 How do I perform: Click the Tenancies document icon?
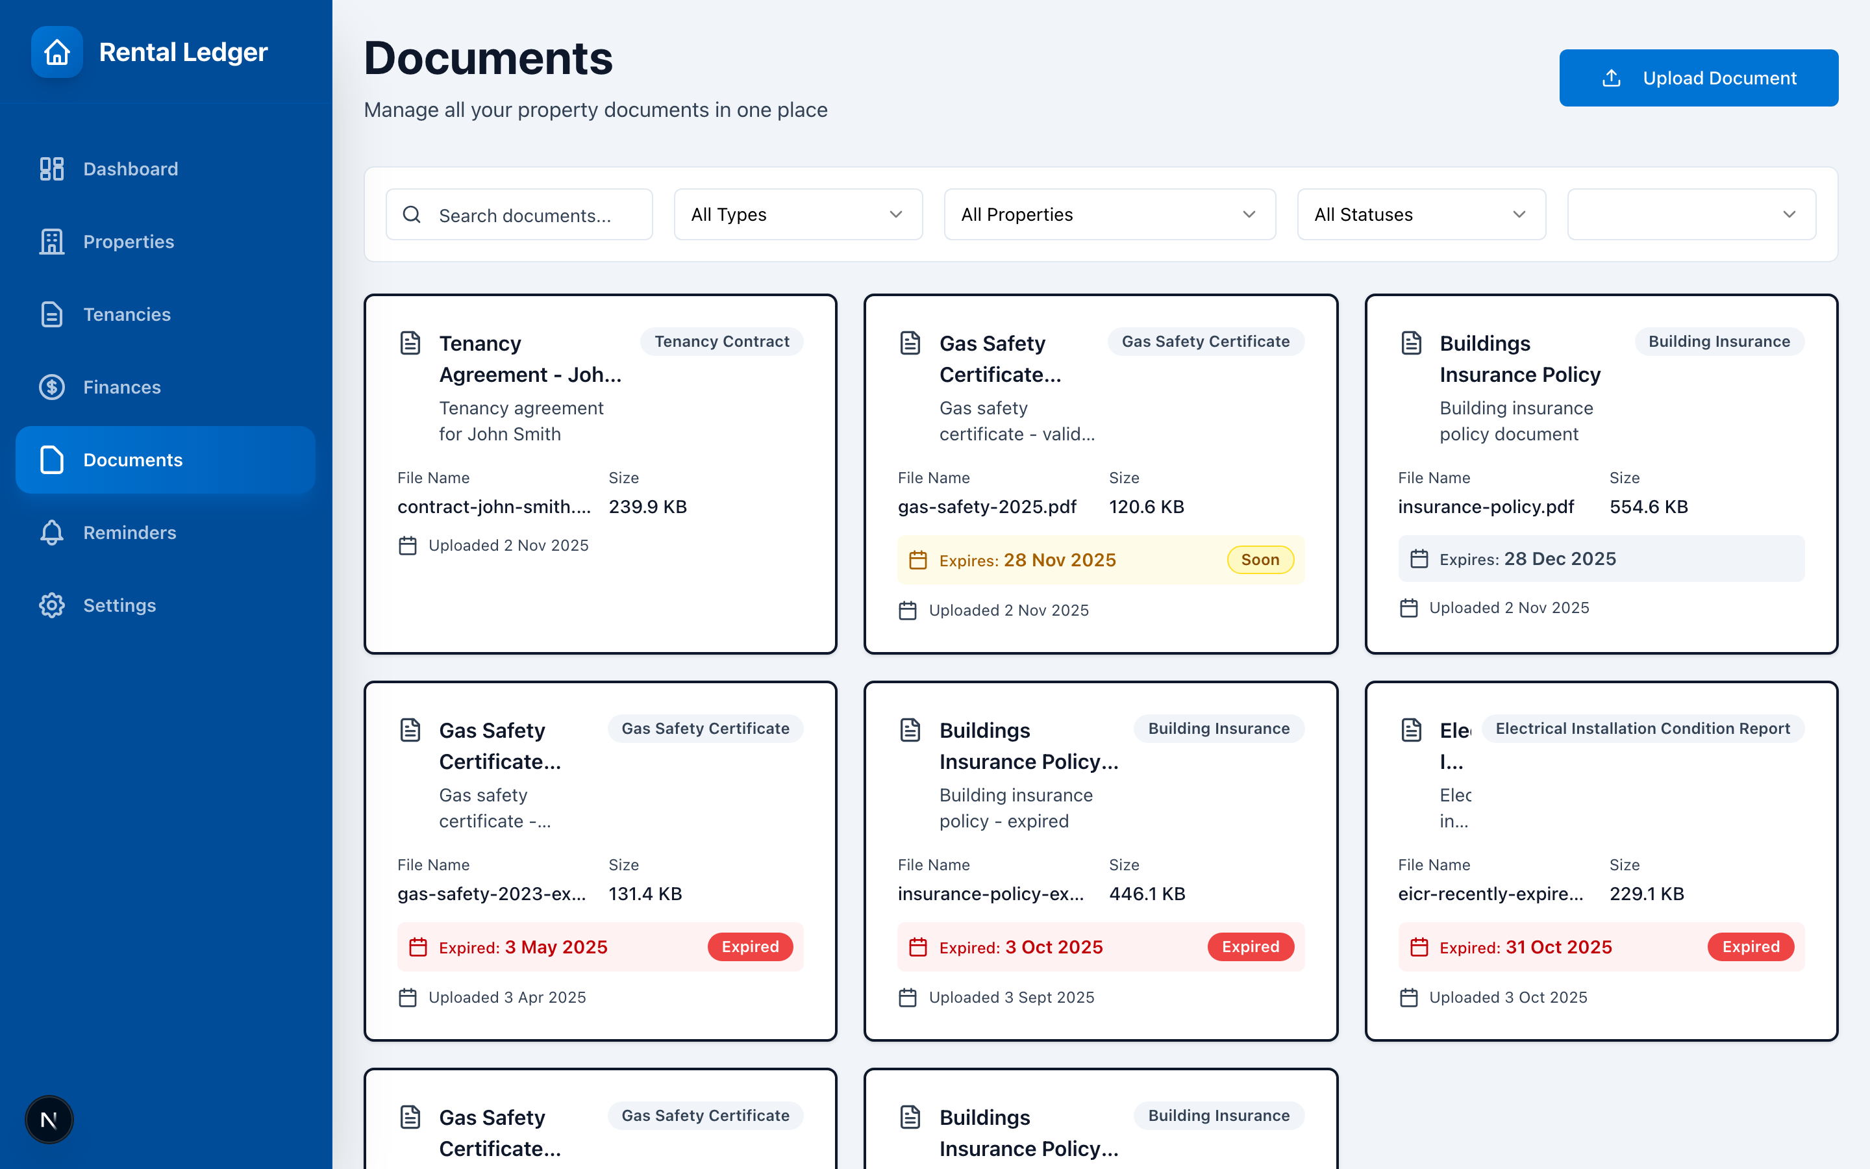click(x=51, y=314)
